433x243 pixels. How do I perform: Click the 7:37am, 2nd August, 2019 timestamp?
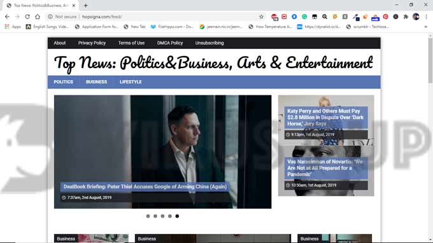[x=90, y=197]
